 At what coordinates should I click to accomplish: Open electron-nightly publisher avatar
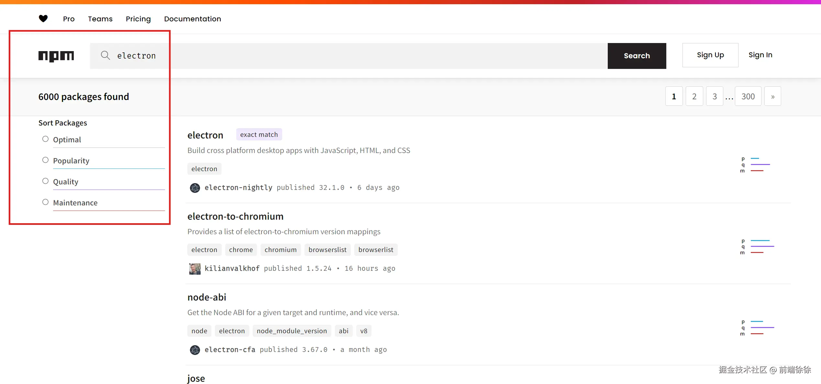(195, 188)
